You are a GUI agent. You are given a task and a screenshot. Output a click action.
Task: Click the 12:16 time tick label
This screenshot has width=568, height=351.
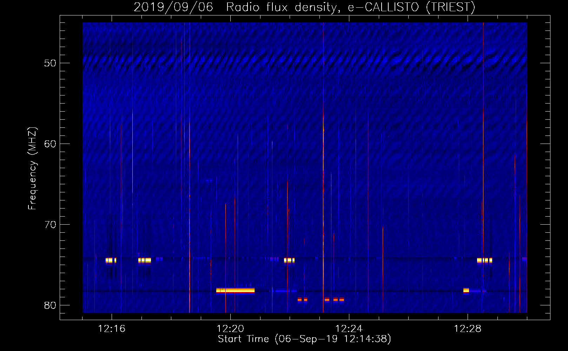[112, 329]
